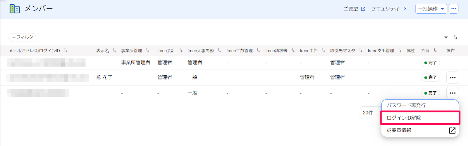This screenshot has width=468, height=146.
Task: Sort the freee人事労務 column
Action: pyautogui.click(x=219, y=51)
